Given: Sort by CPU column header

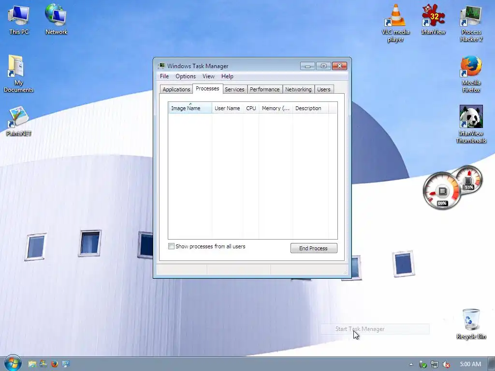Looking at the screenshot, I should pyautogui.click(x=251, y=108).
